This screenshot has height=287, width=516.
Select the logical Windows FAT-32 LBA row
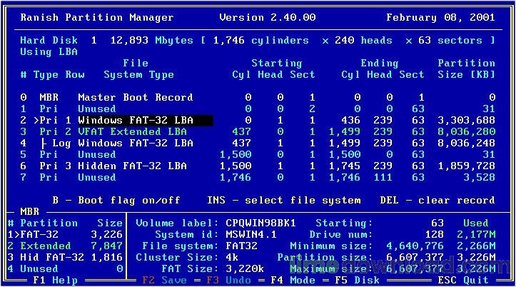pyautogui.click(x=258, y=143)
